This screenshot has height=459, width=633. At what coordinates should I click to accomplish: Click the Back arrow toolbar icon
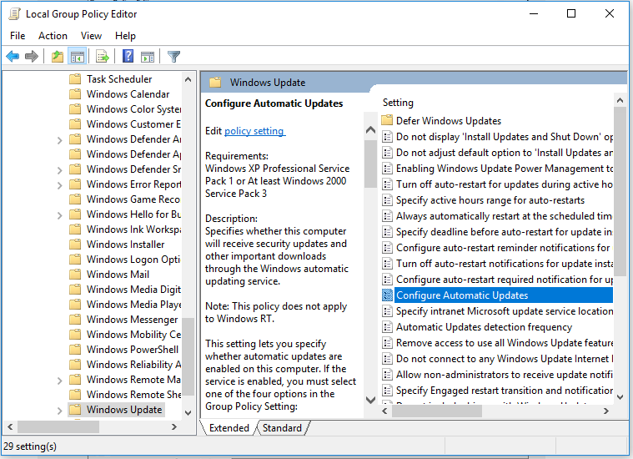(x=13, y=56)
